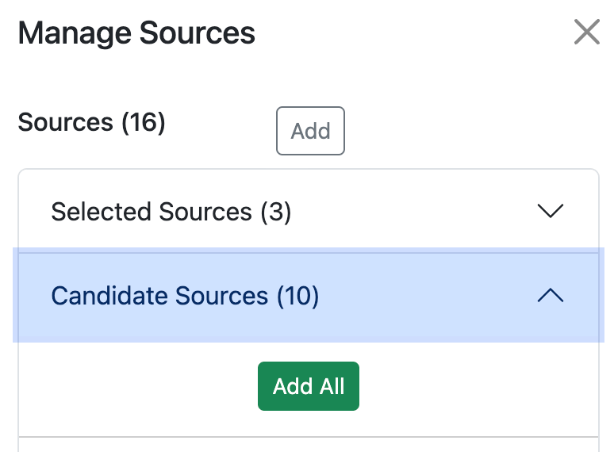The image size is (614, 452).
Task: Click the count "(3)" in Selected Sources
Action: click(275, 212)
